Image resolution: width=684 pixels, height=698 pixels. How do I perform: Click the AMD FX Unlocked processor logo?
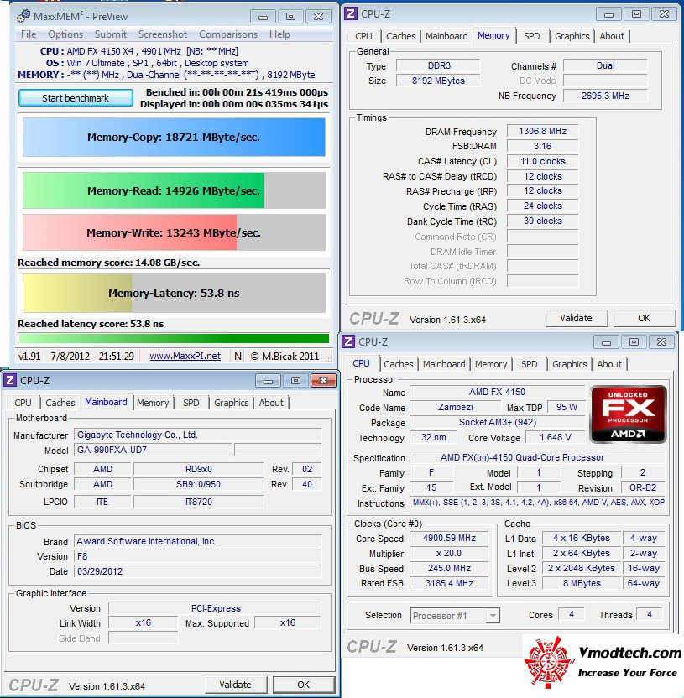628,414
